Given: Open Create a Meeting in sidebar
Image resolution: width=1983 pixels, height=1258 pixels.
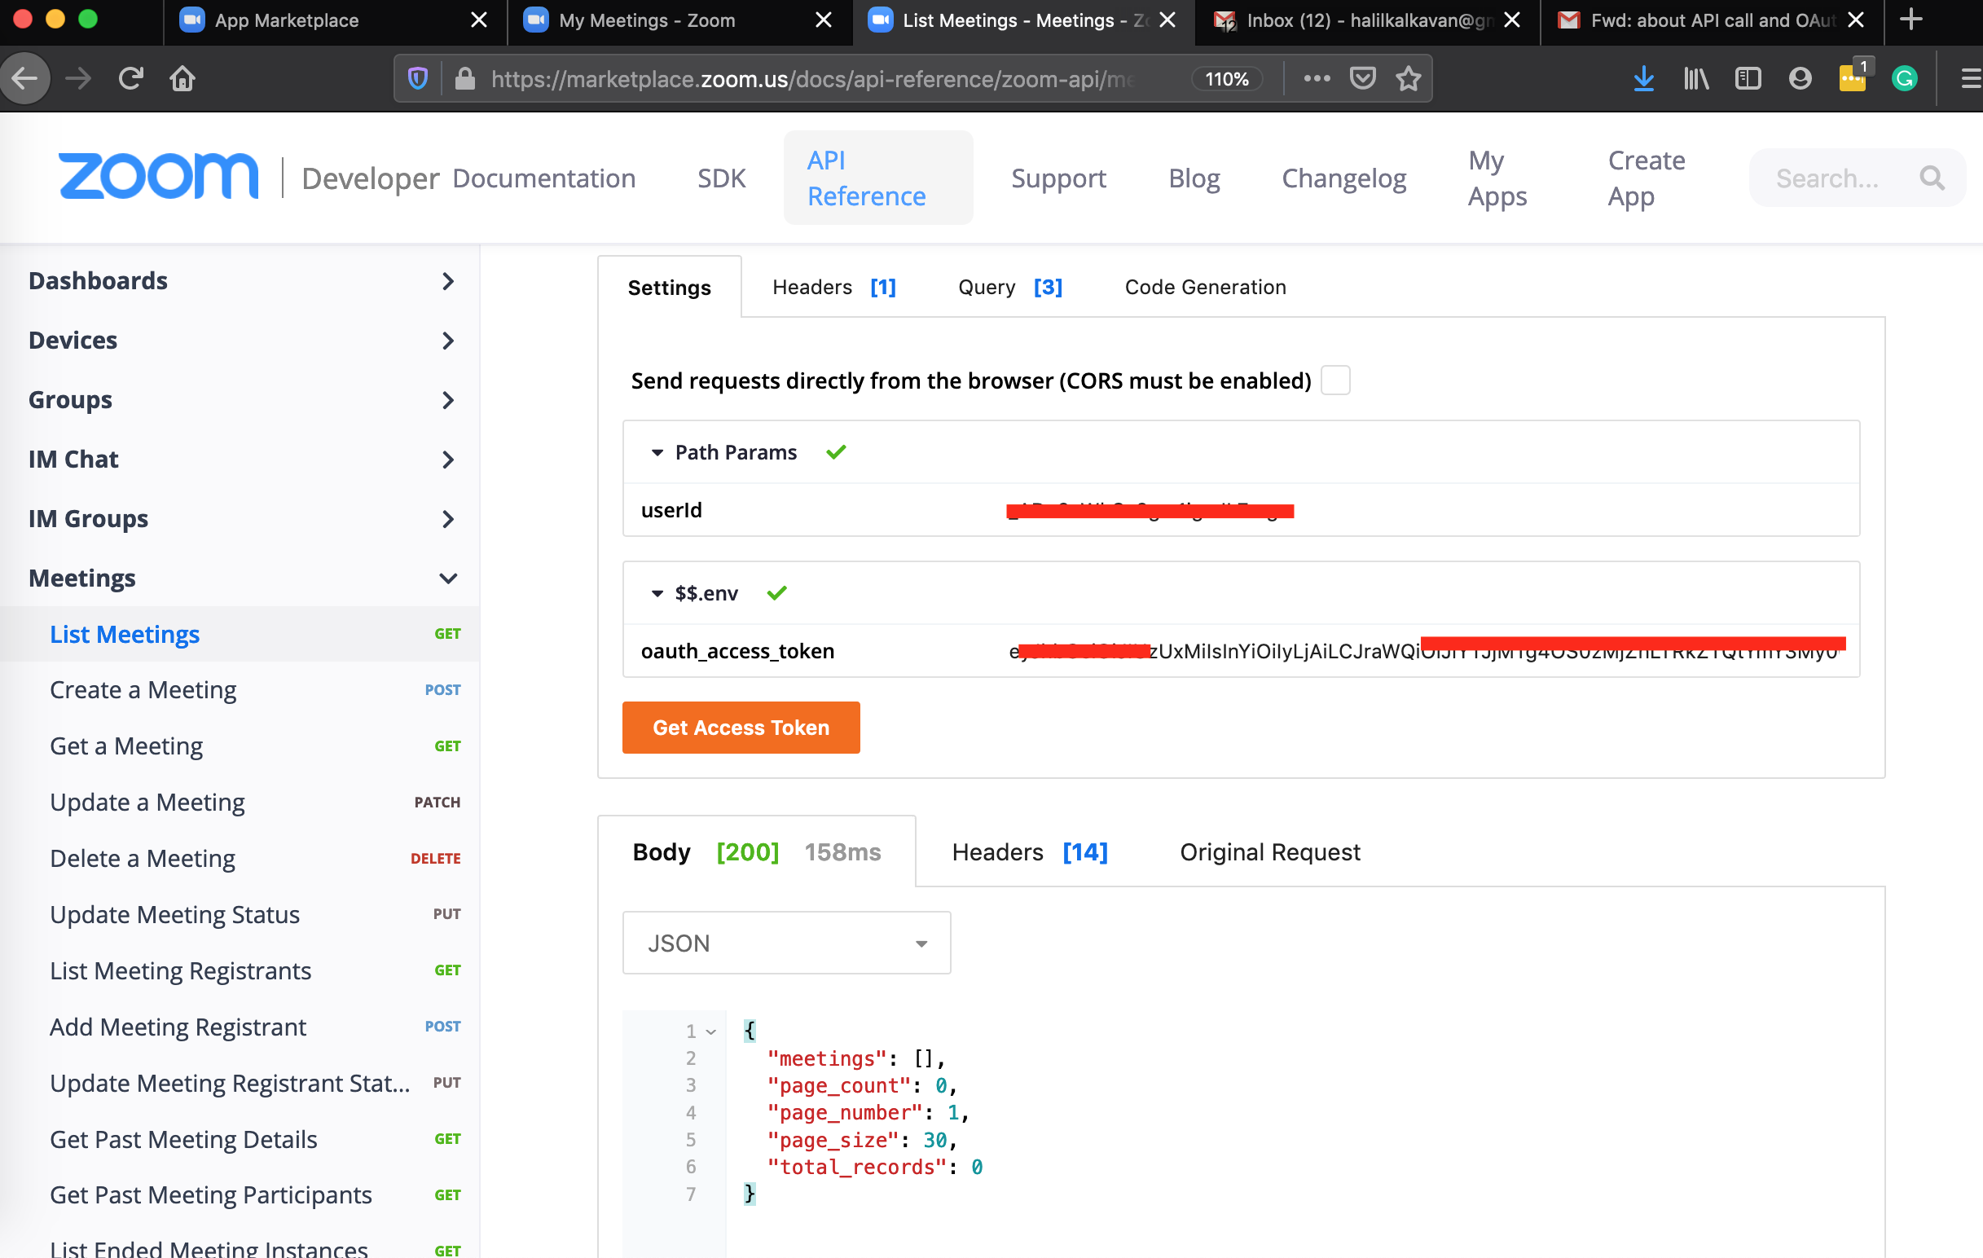Looking at the screenshot, I should coord(143,690).
